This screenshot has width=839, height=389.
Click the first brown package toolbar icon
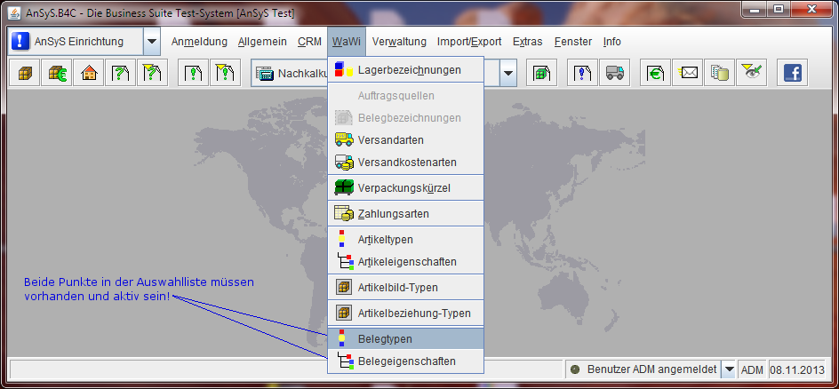point(26,74)
